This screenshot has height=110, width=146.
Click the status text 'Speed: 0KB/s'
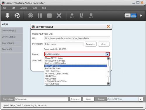(9, 105)
